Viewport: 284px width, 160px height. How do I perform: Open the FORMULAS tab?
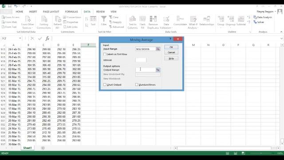(x=71, y=12)
